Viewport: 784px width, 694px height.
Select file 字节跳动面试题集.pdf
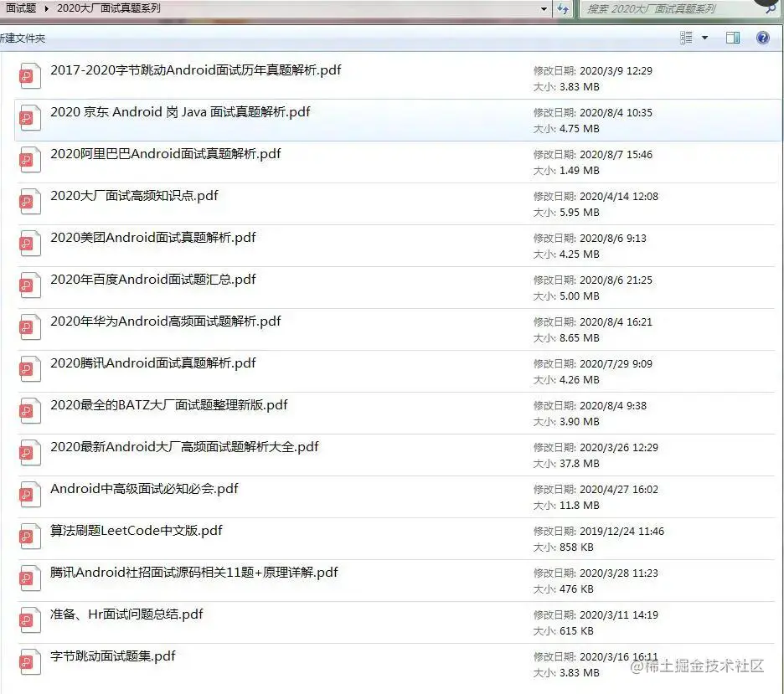[x=113, y=657]
